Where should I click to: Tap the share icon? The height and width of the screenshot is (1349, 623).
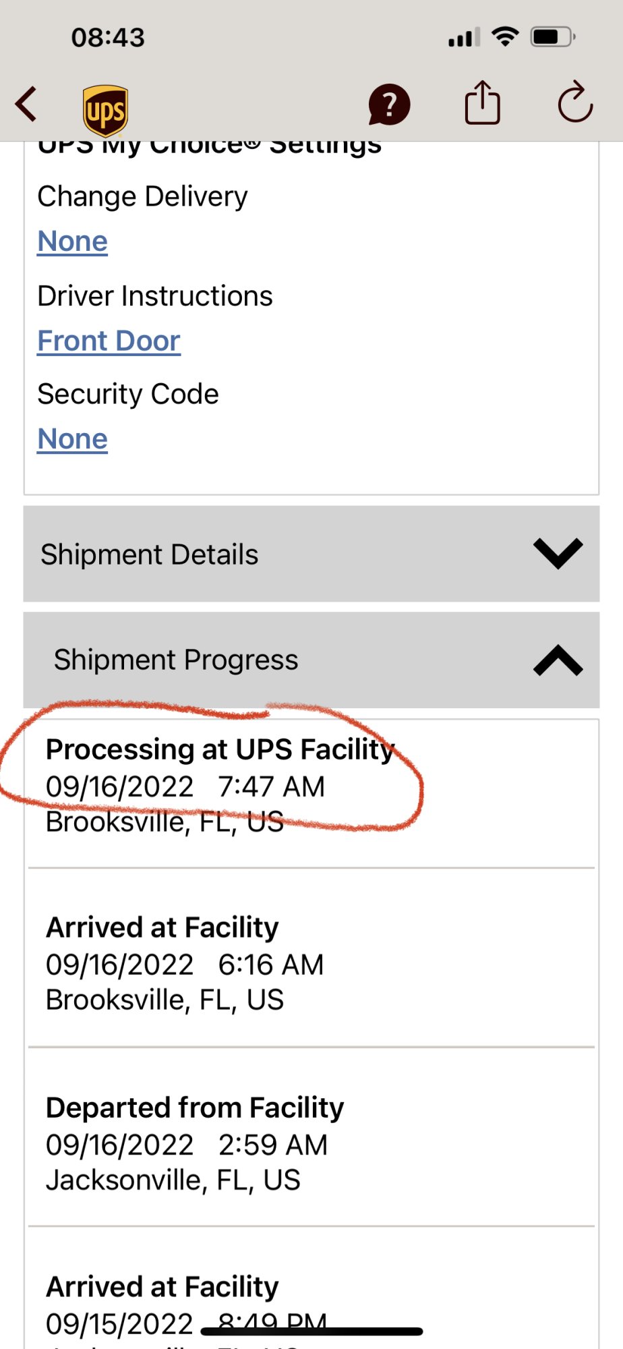(x=483, y=103)
